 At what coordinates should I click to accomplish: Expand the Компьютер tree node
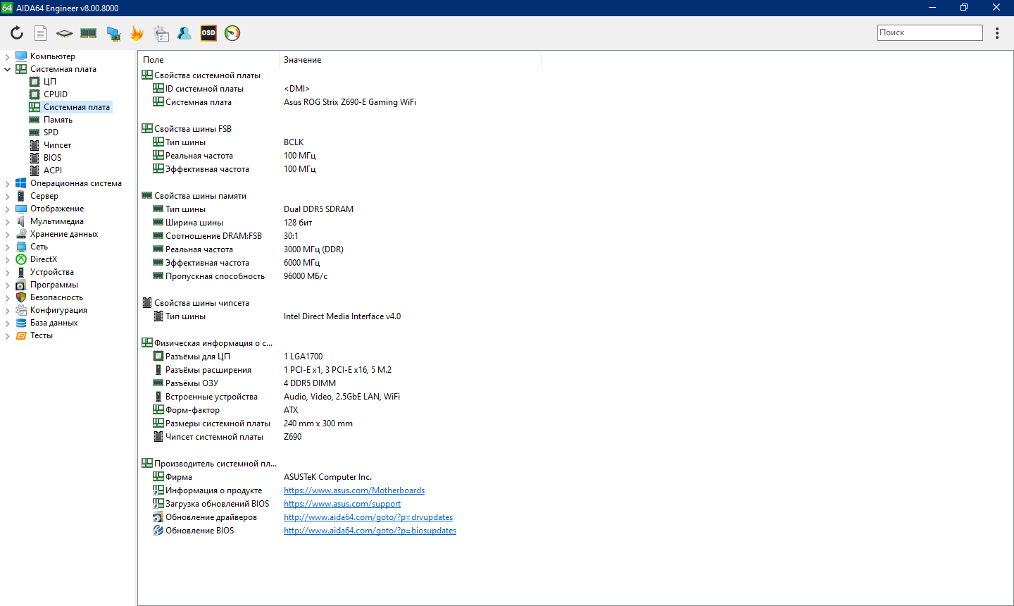point(8,56)
